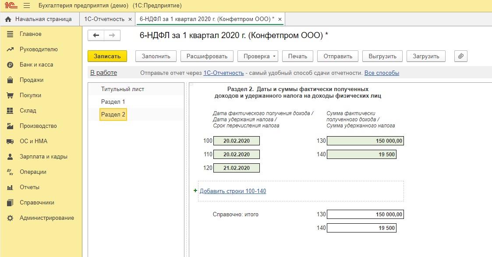
Task: Open the Склад section
Action: (28, 110)
